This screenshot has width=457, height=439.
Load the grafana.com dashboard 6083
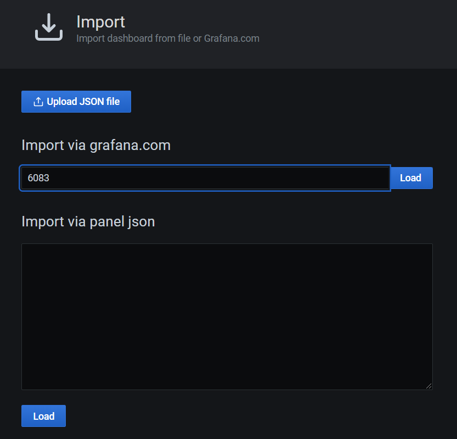click(x=411, y=178)
